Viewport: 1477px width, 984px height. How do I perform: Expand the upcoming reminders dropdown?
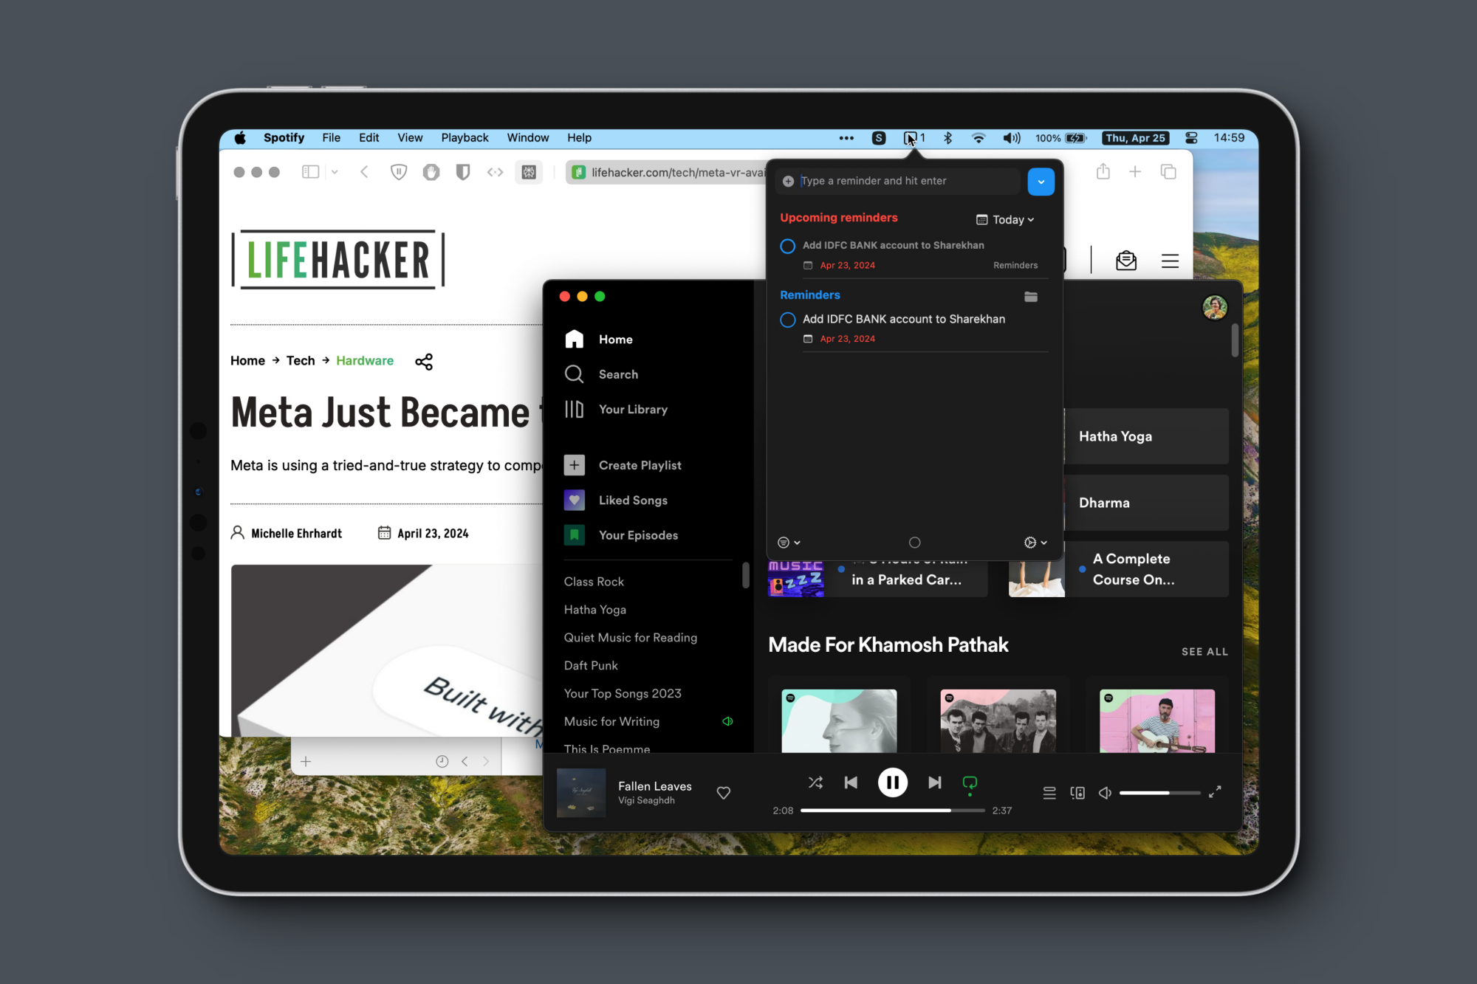pos(1006,219)
